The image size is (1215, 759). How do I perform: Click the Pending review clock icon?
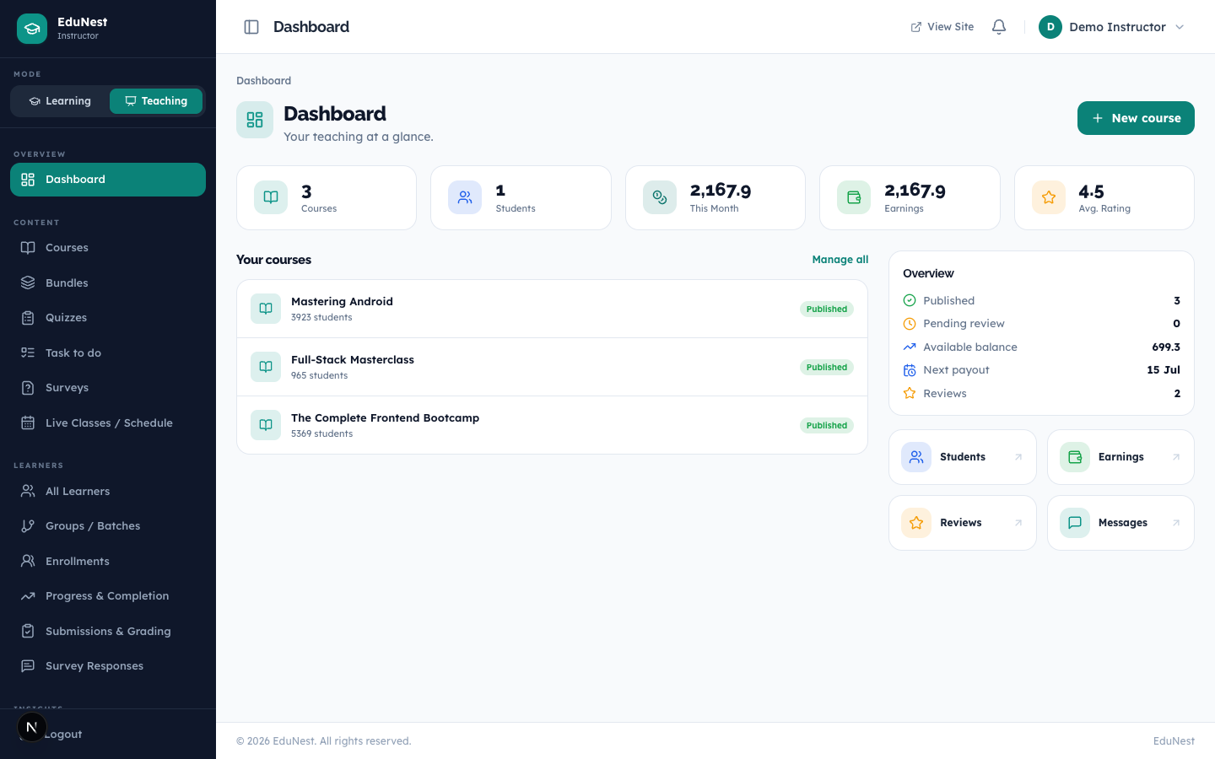coord(910,324)
